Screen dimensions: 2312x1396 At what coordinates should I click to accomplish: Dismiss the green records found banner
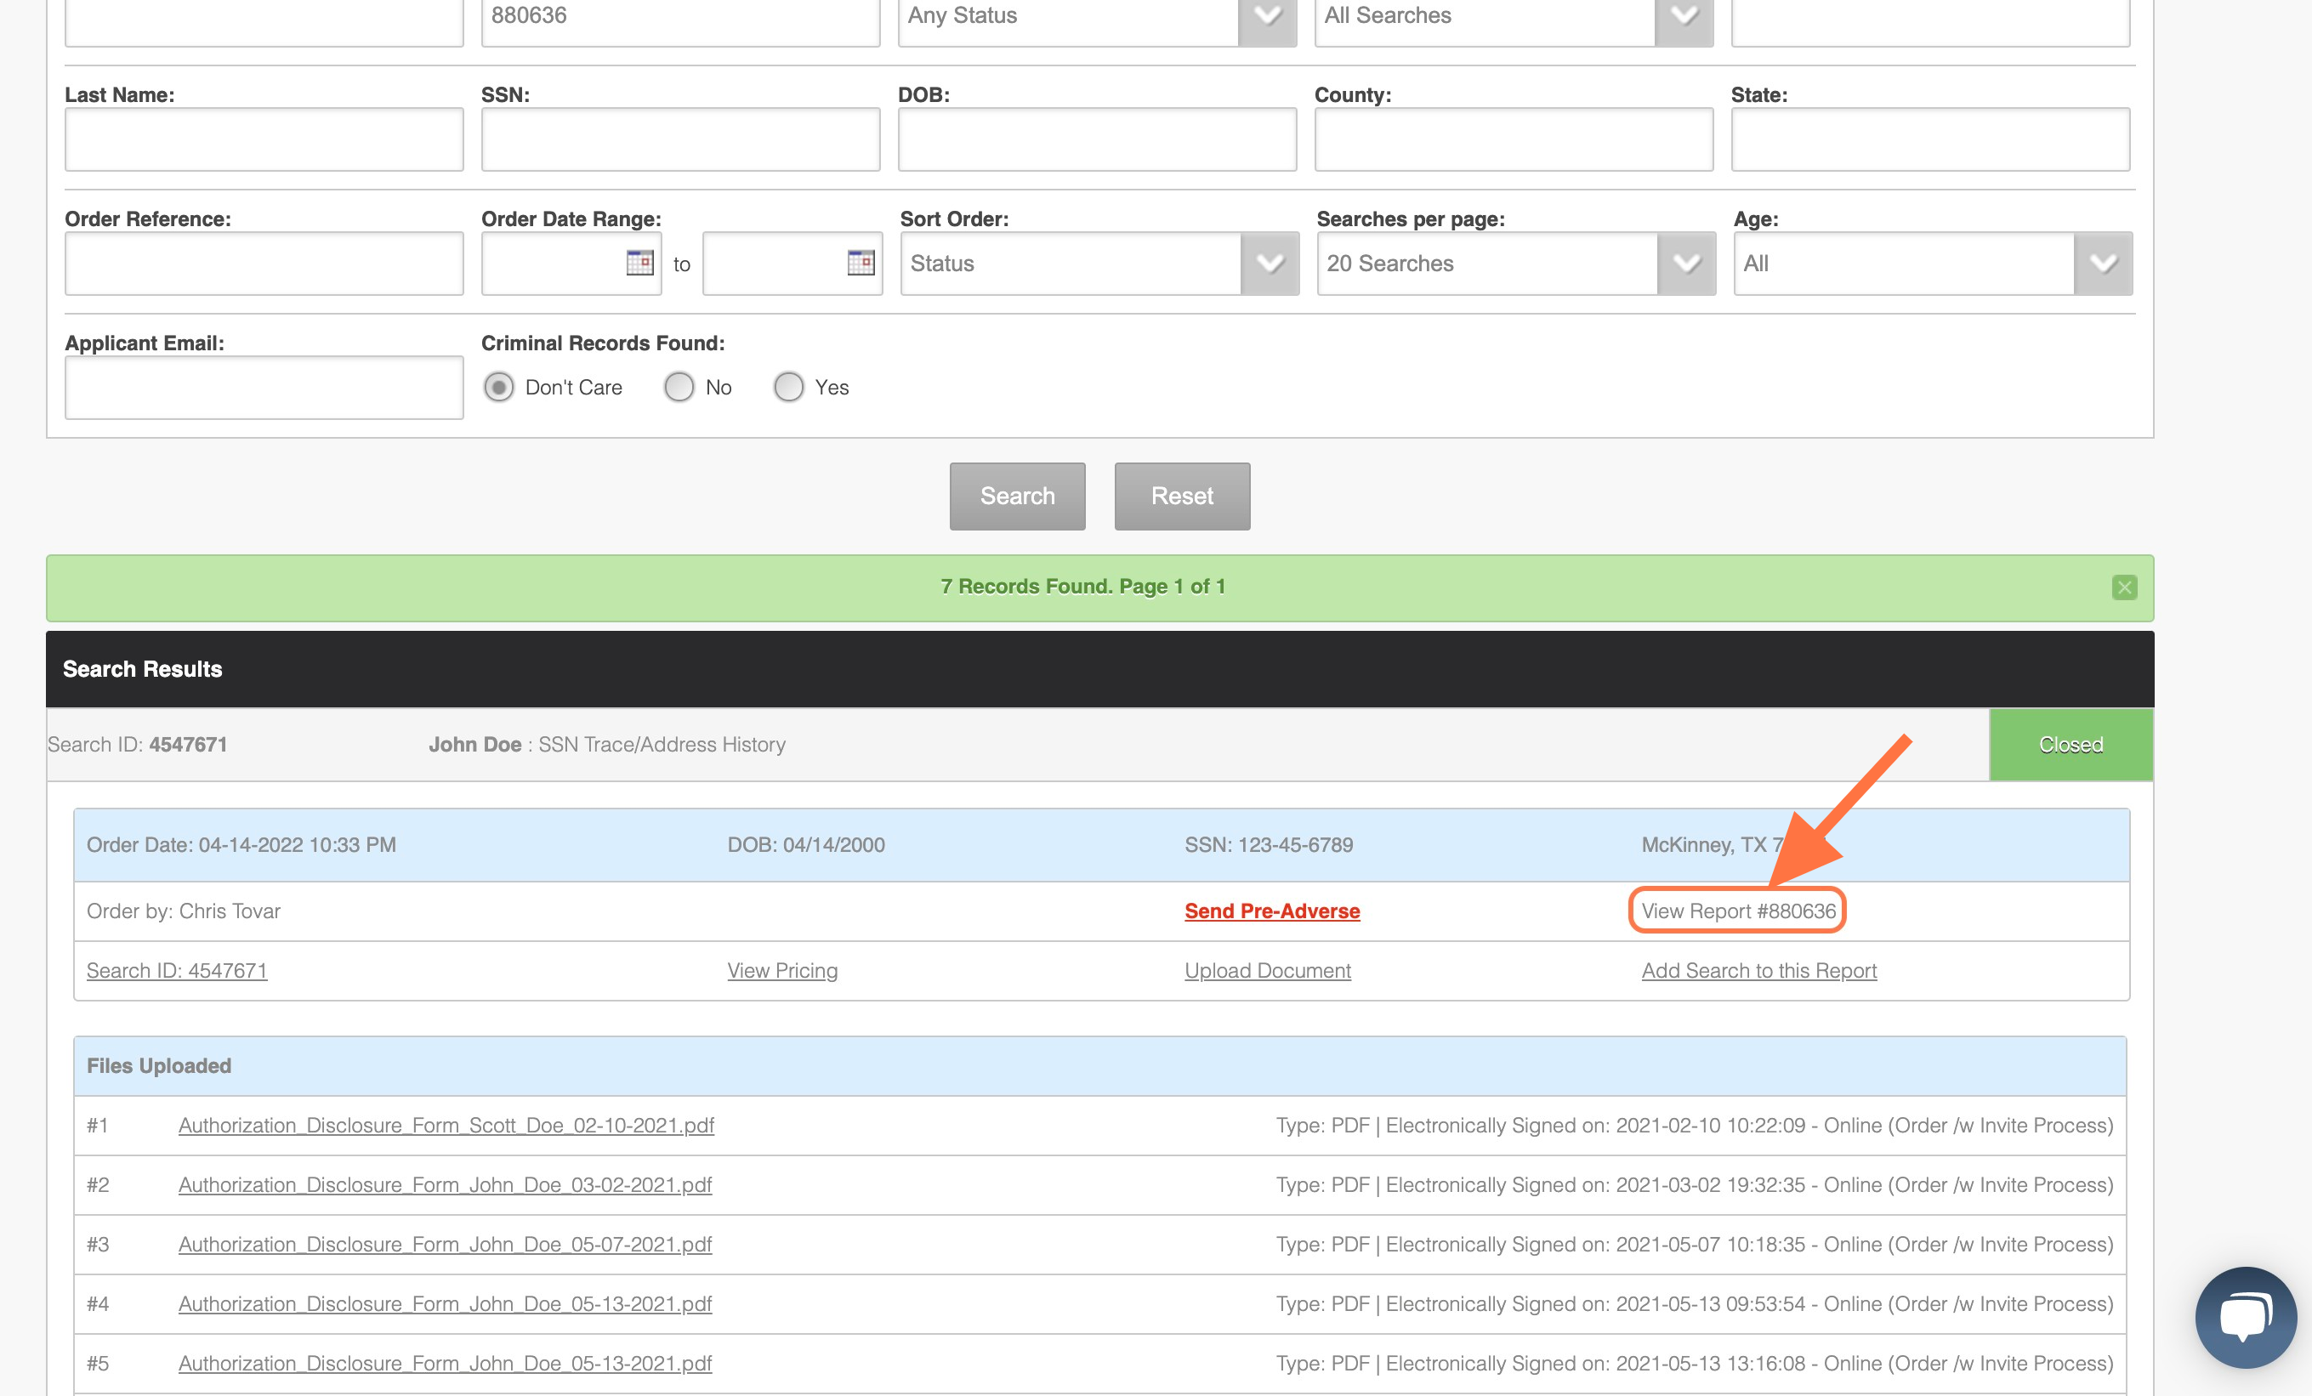tap(2124, 587)
